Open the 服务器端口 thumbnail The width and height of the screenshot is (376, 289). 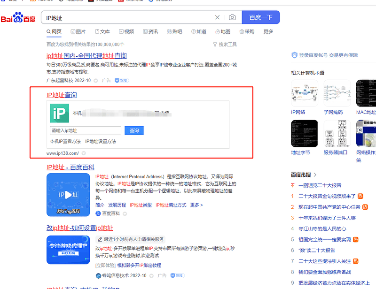337,134
